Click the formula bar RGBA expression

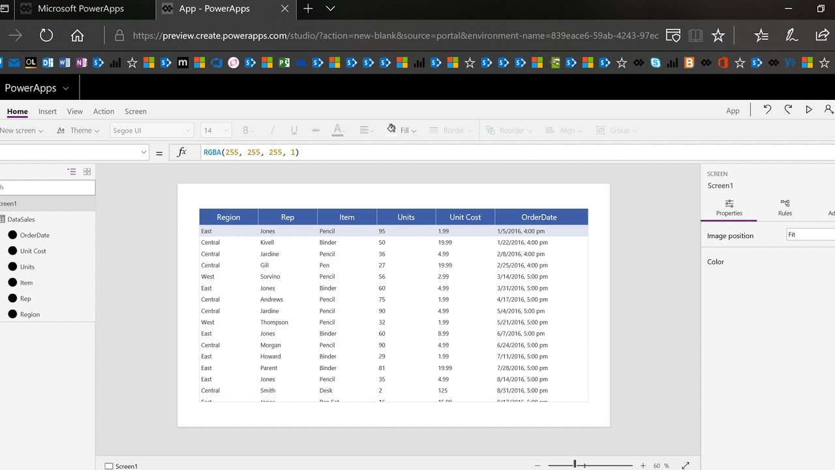(251, 152)
